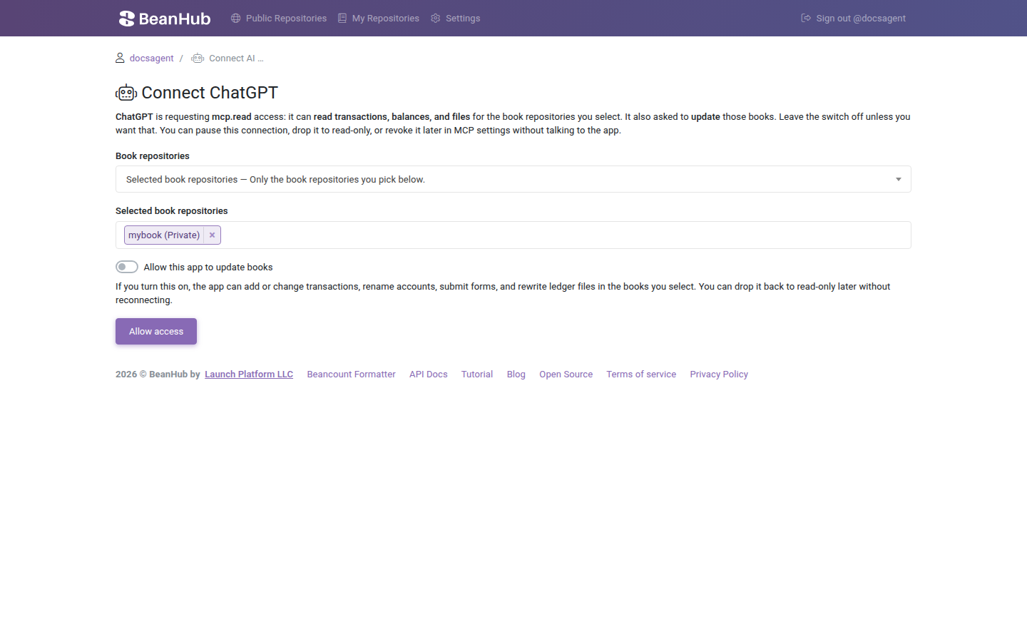
Task: Click the Connect ChatGPT heading
Action: [210, 93]
